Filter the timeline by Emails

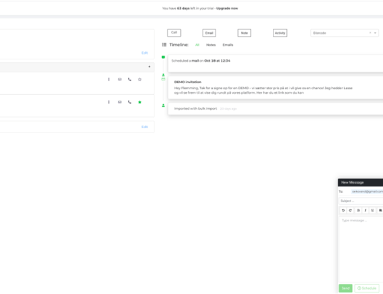[227, 45]
